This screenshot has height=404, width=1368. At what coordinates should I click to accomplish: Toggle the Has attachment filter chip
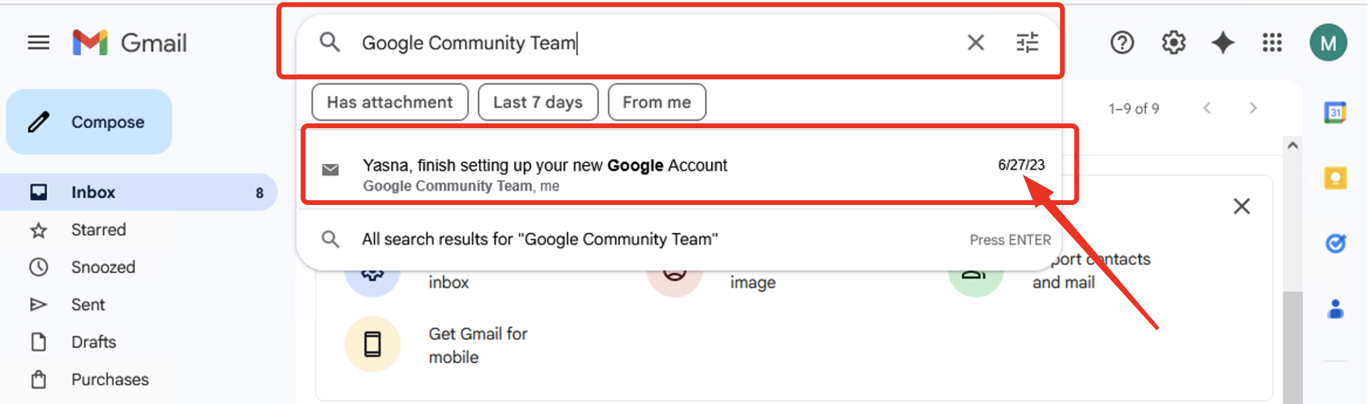tap(390, 102)
